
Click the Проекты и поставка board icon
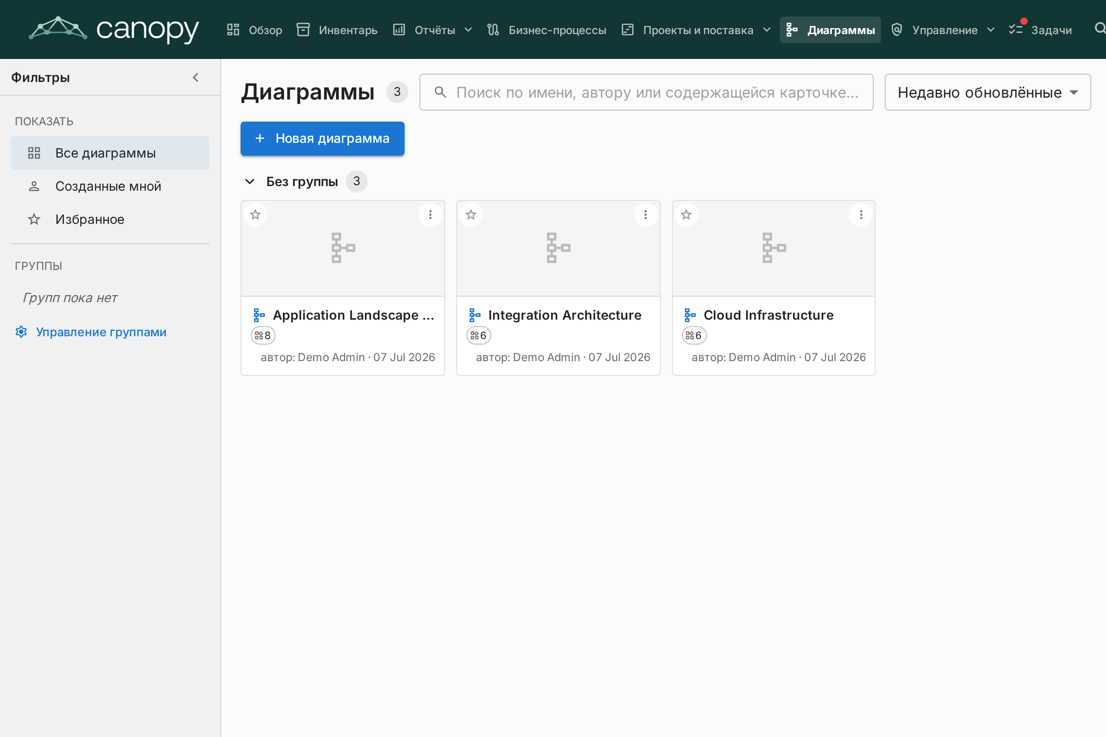[x=628, y=29]
